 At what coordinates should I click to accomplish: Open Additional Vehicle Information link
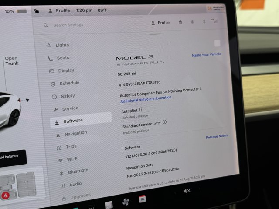(146, 99)
